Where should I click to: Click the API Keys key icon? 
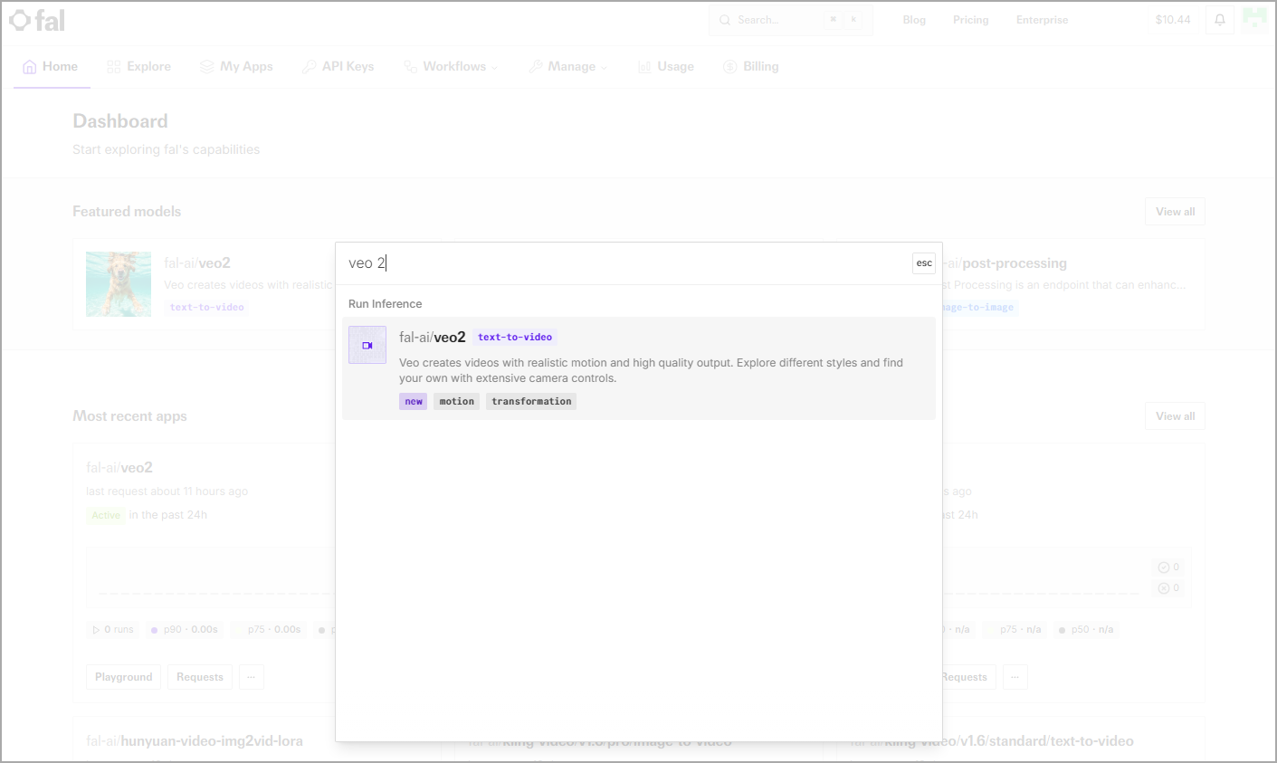click(309, 67)
